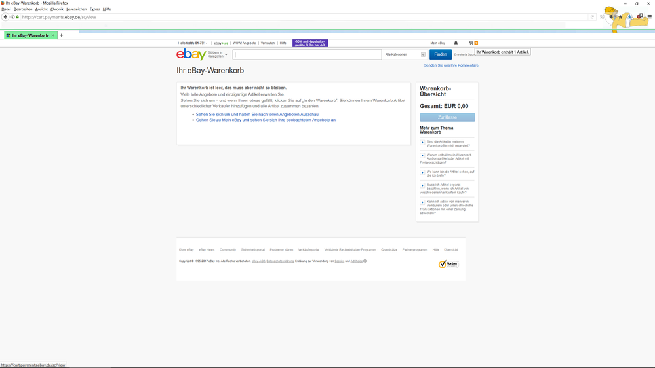Open the 'Alle Kategorien' dropdown
This screenshot has width=655, height=368.
pos(405,54)
